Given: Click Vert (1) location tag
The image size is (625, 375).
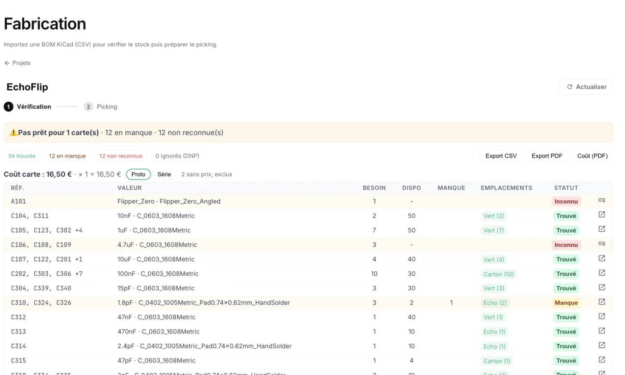Looking at the screenshot, I should click(x=493, y=317).
